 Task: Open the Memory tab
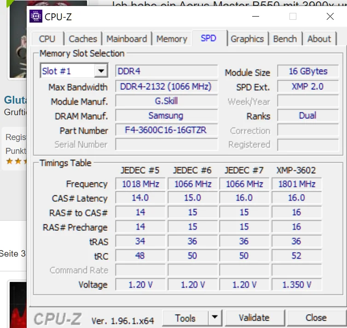172,39
